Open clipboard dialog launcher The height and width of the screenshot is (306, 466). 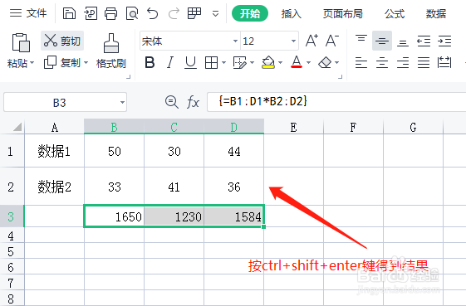(129, 77)
